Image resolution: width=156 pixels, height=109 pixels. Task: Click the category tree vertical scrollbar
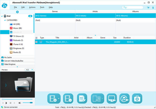point(34,24)
